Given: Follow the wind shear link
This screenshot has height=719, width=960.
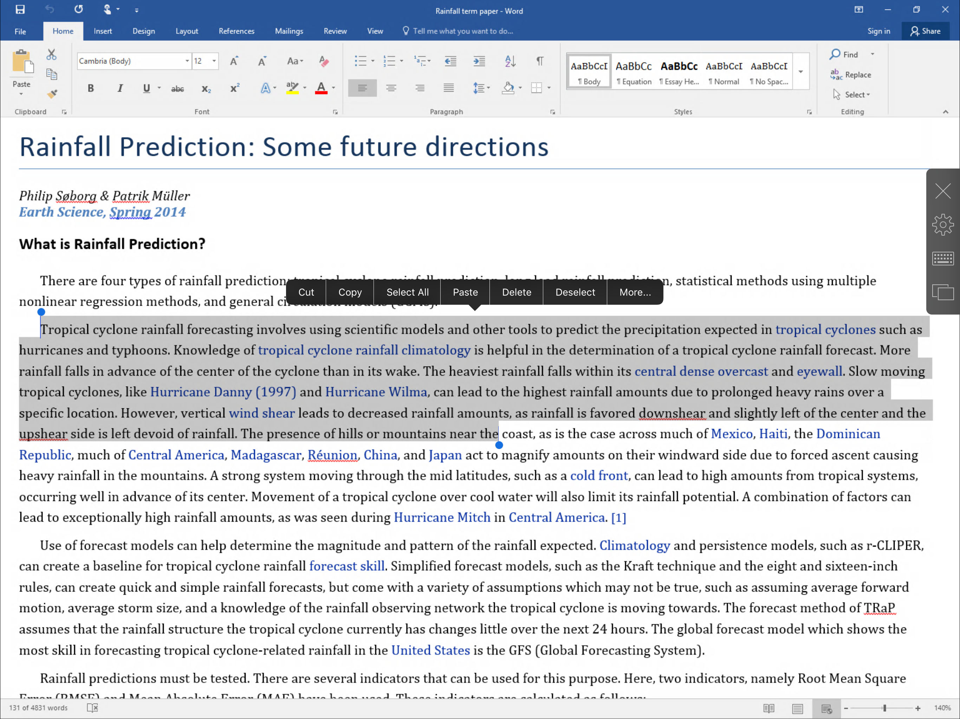Looking at the screenshot, I should coord(262,413).
